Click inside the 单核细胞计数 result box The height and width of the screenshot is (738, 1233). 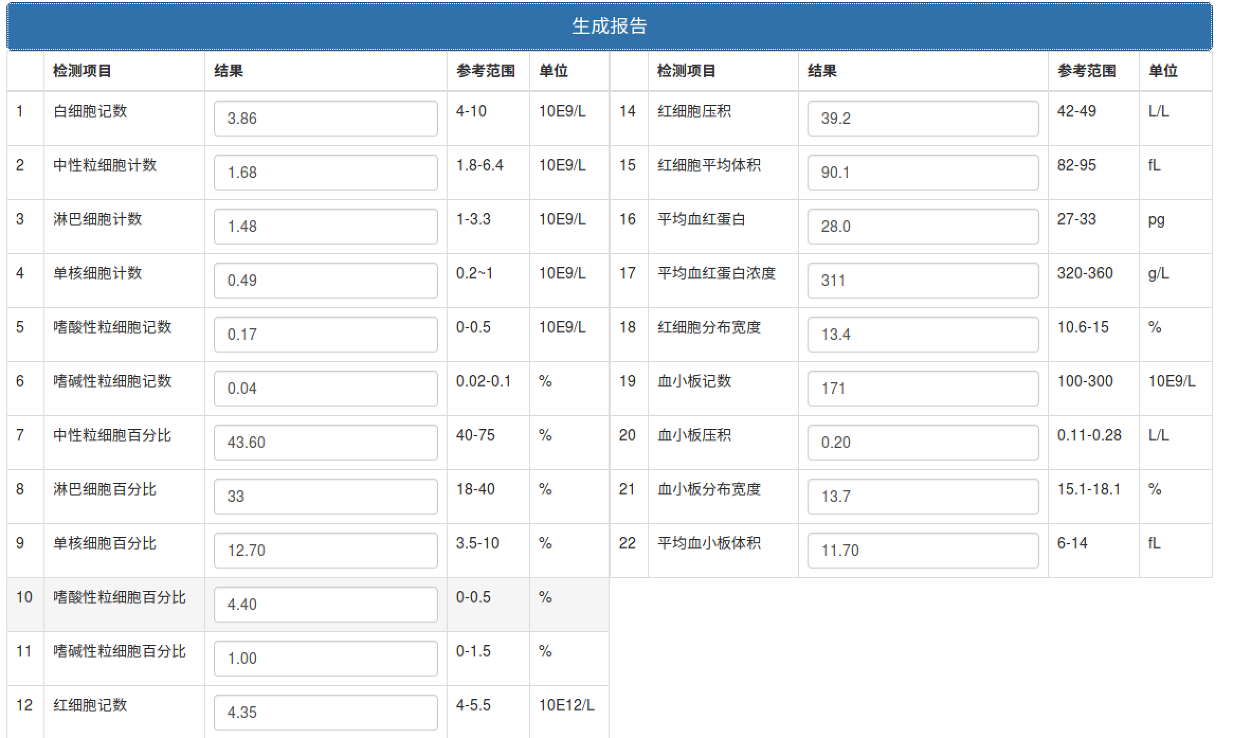click(325, 280)
